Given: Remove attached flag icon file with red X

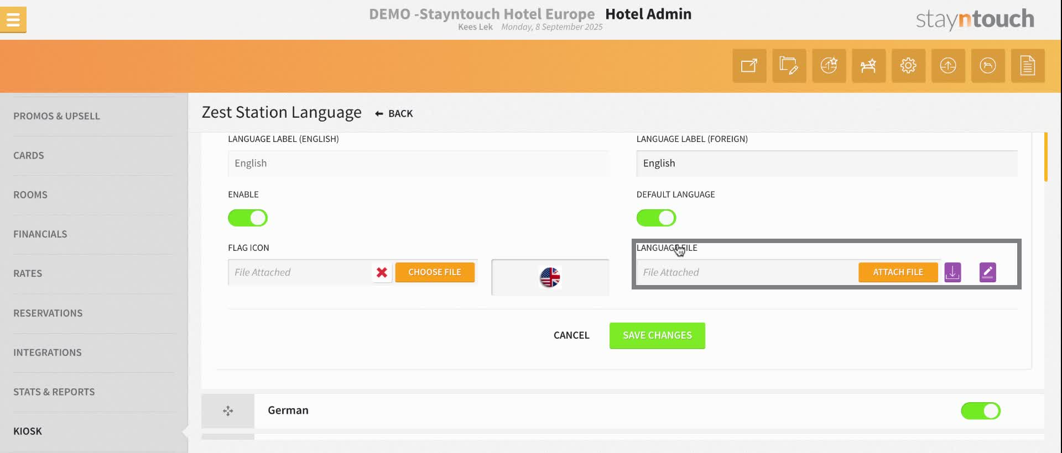Looking at the screenshot, I should coord(382,272).
